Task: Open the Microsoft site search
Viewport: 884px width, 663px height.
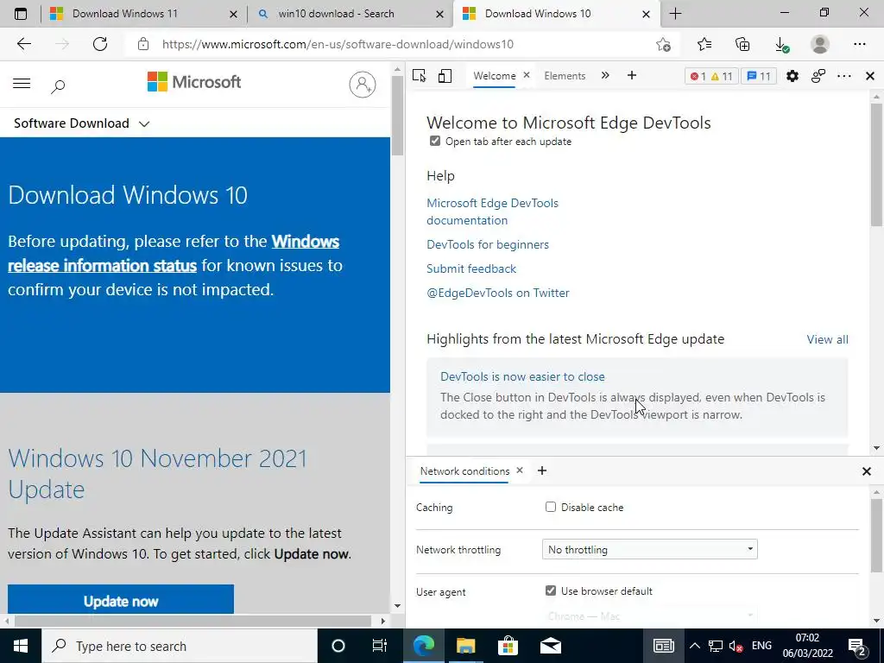Action: [58, 85]
